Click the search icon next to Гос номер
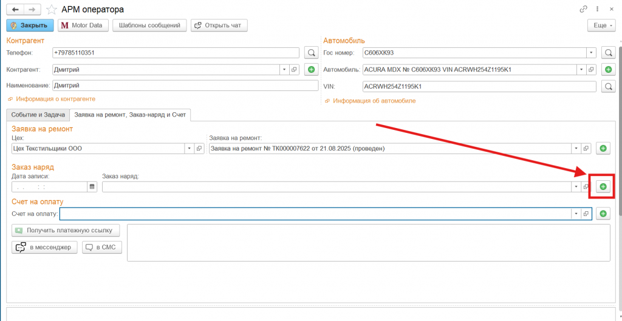The height and width of the screenshot is (321, 622). (608, 53)
